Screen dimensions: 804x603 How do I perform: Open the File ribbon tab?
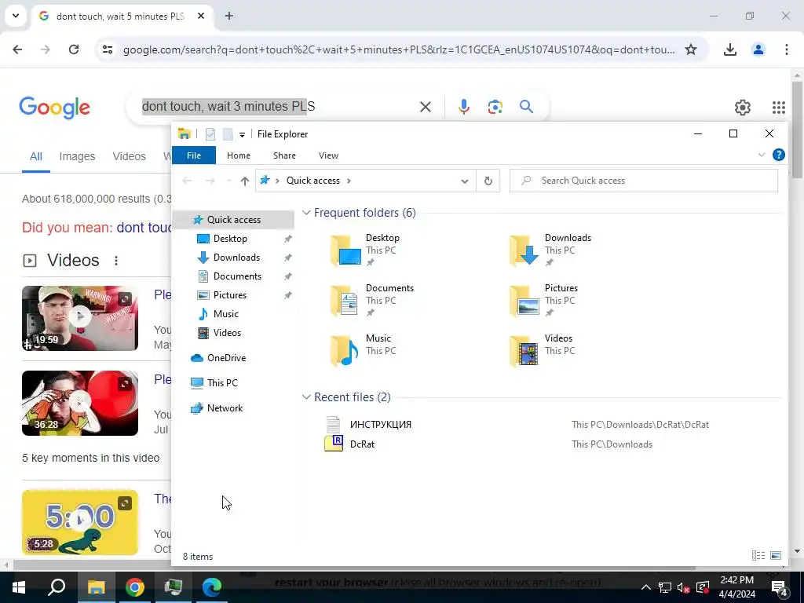tap(194, 155)
